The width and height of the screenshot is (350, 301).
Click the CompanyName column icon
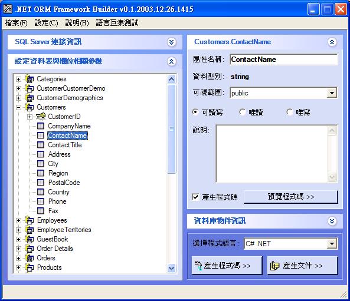(40, 126)
